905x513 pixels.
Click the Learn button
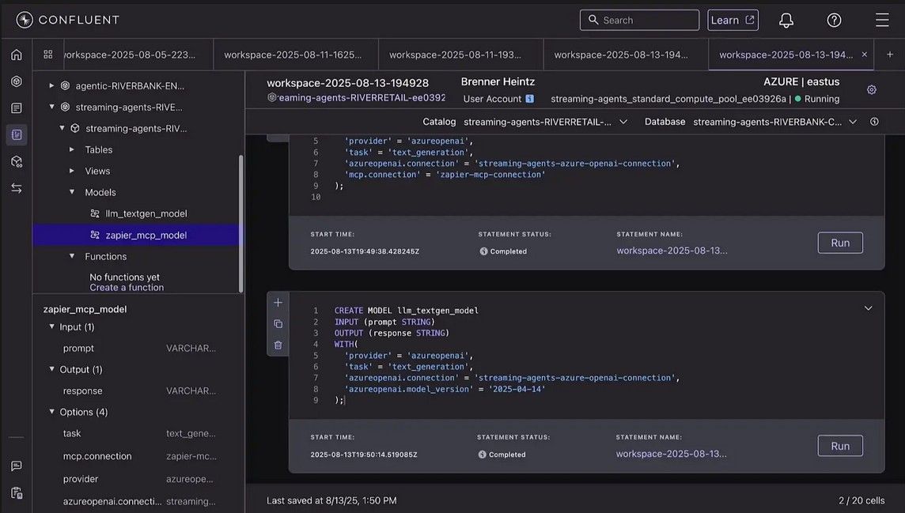point(733,21)
